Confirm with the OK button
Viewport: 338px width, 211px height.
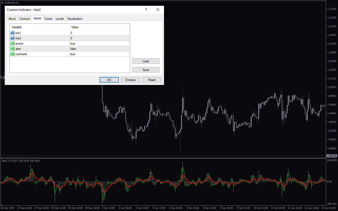click(109, 80)
